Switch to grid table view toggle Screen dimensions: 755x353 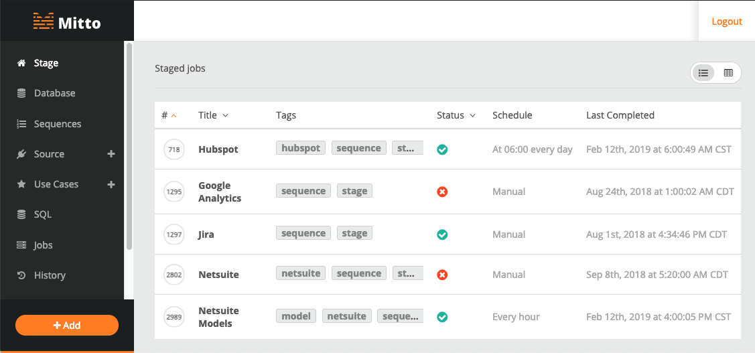[728, 73]
